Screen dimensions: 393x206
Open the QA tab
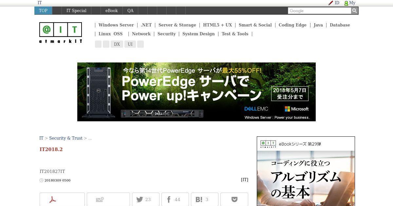point(130,10)
